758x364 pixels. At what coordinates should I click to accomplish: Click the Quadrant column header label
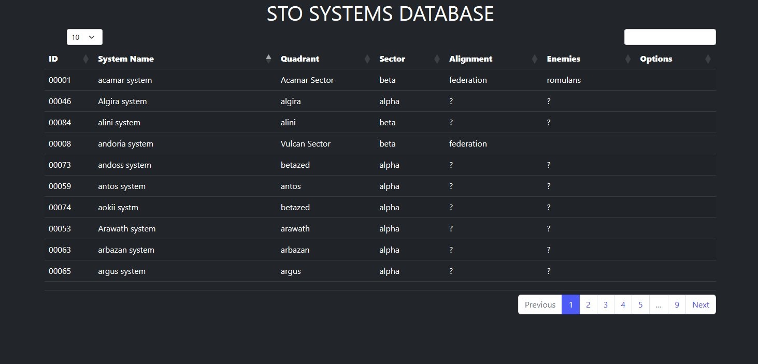tap(299, 59)
